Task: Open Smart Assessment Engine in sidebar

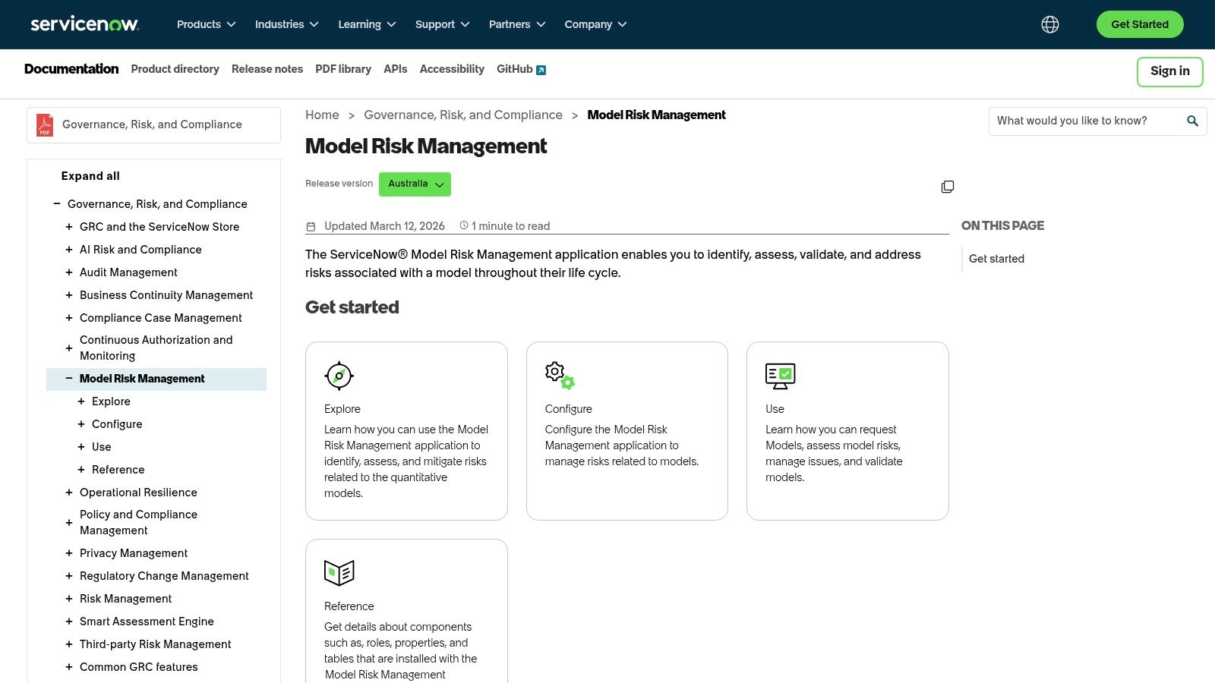Action: coord(147,622)
